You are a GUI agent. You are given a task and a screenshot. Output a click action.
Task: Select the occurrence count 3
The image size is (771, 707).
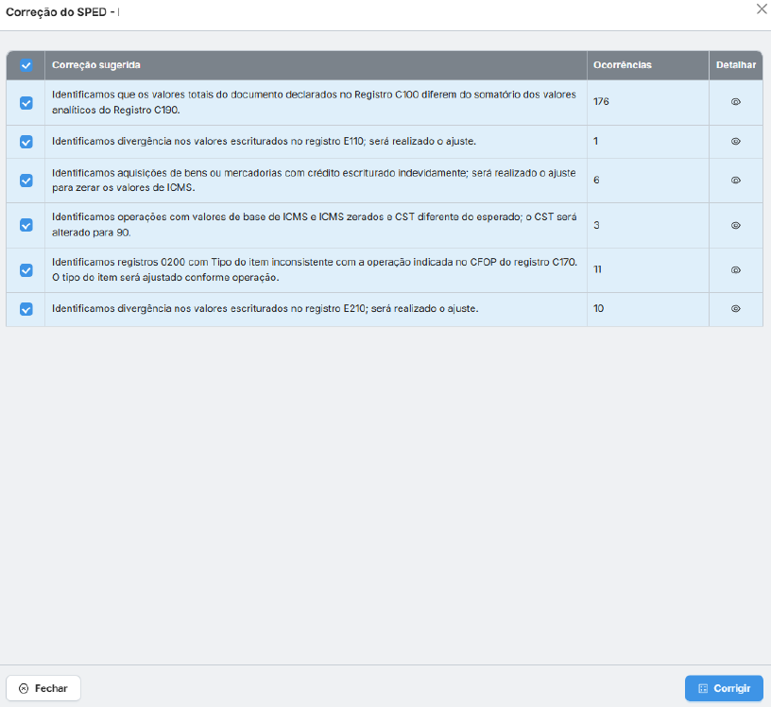coord(596,225)
